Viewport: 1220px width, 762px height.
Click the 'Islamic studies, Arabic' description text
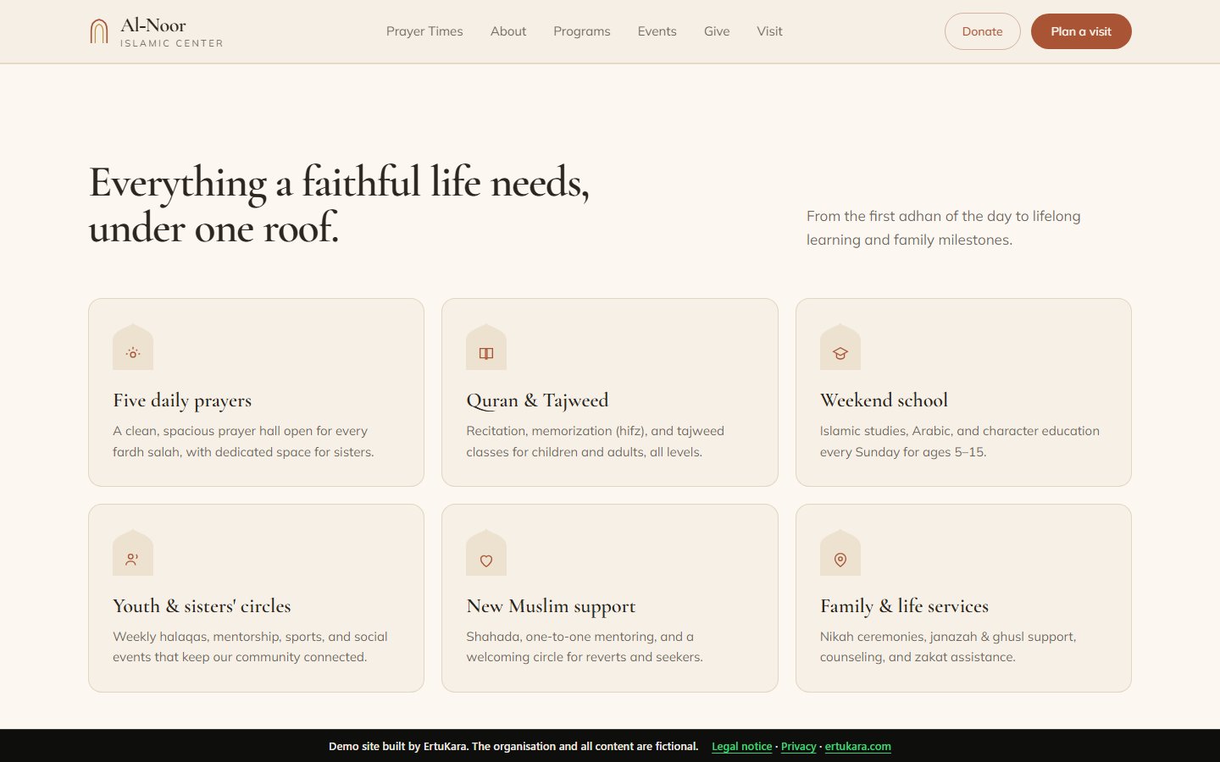pos(960,441)
